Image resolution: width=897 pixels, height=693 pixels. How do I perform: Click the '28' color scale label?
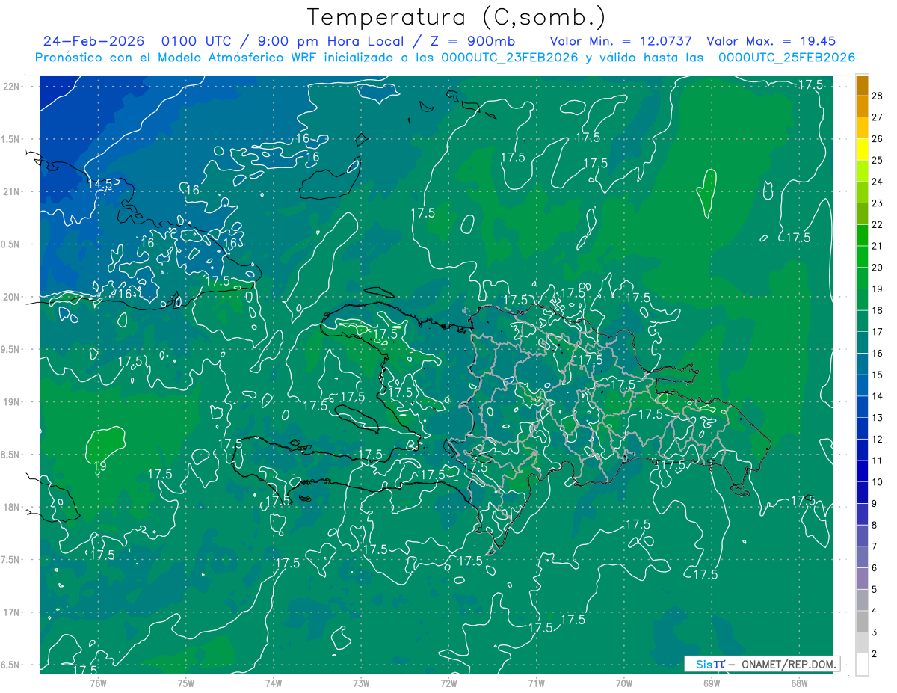[x=878, y=96]
